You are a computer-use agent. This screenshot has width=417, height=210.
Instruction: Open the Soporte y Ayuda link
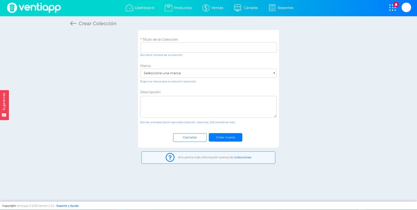coord(68,206)
